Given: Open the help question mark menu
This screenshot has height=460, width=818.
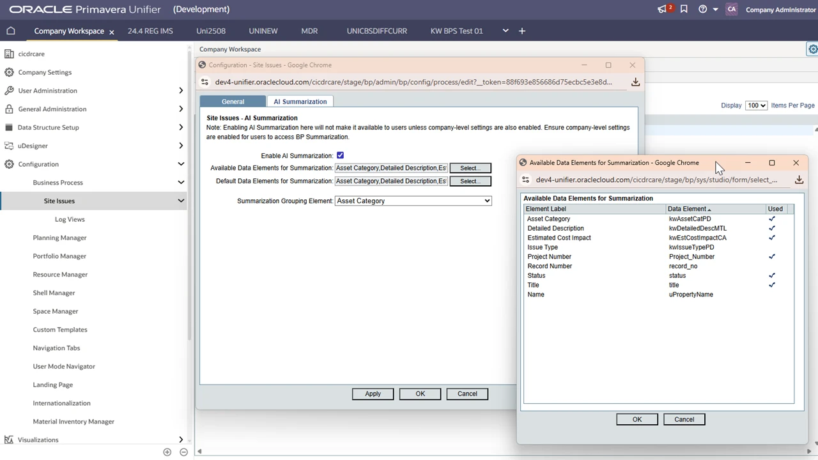Looking at the screenshot, I should [702, 9].
